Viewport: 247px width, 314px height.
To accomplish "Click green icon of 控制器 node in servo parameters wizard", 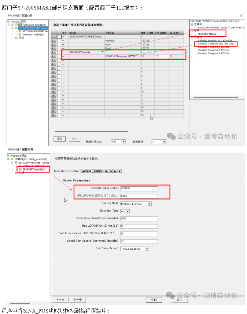I will point(12,159).
